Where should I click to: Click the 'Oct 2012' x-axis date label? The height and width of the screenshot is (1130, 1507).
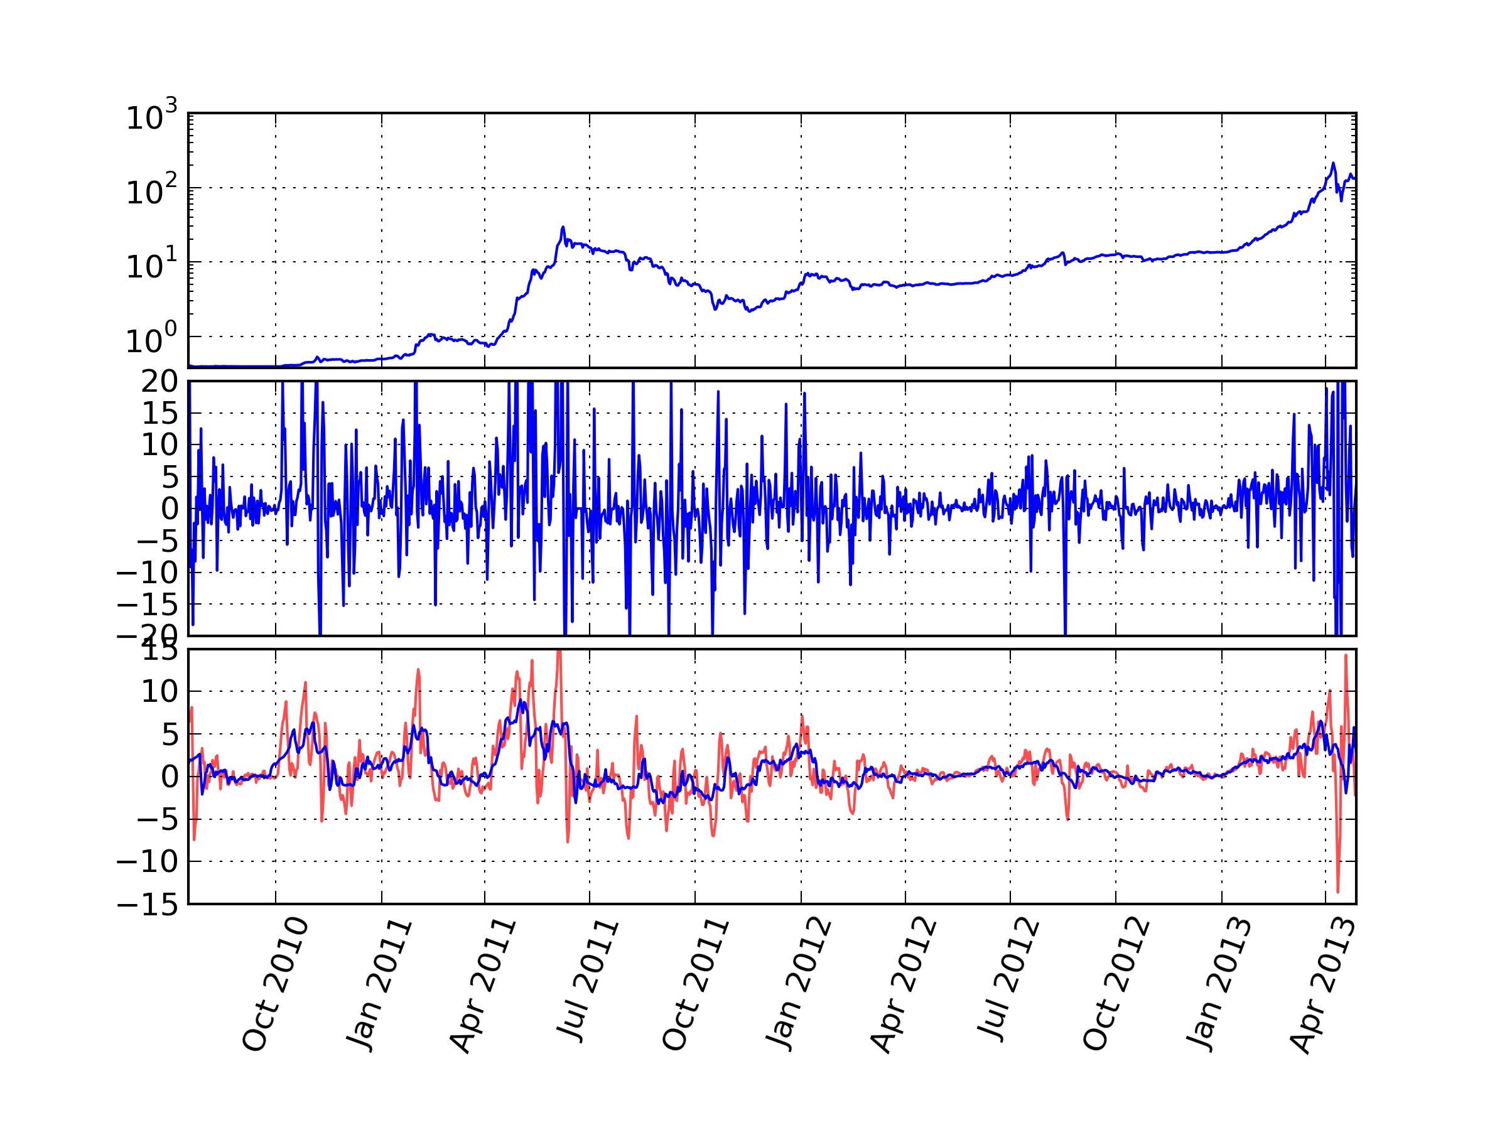[1115, 985]
